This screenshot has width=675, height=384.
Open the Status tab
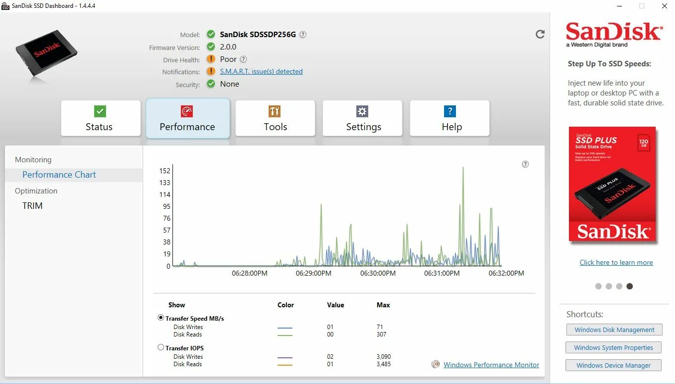[x=101, y=118]
